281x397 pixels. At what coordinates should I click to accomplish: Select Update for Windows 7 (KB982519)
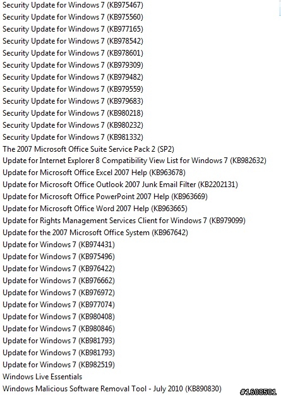tap(59, 365)
